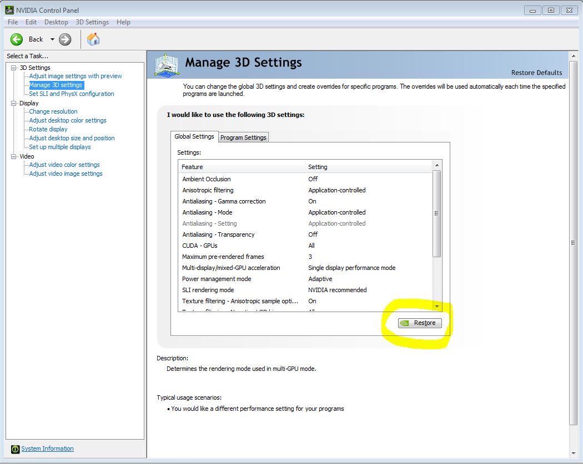This screenshot has width=583, height=464.
Task: Select the Power management mode row
Action: click(x=305, y=279)
